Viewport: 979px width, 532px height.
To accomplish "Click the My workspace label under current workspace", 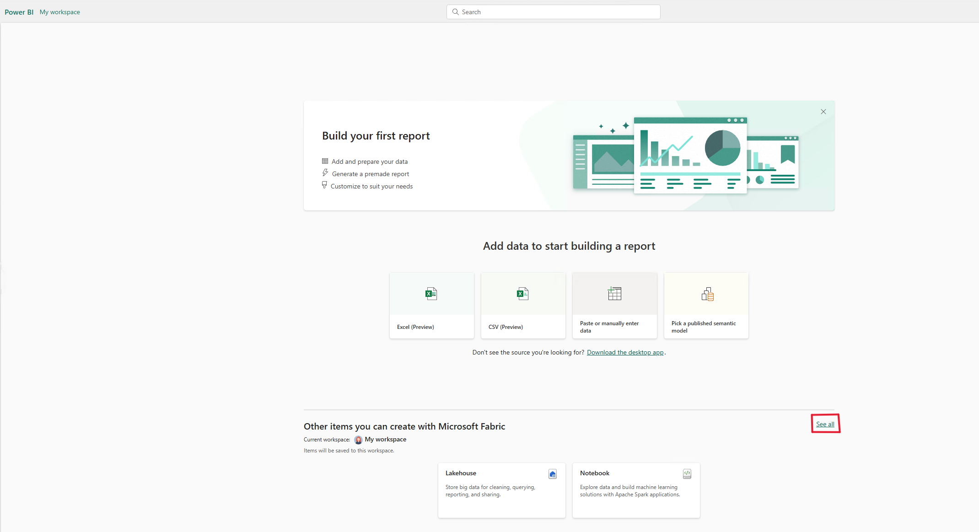I will [x=385, y=439].
